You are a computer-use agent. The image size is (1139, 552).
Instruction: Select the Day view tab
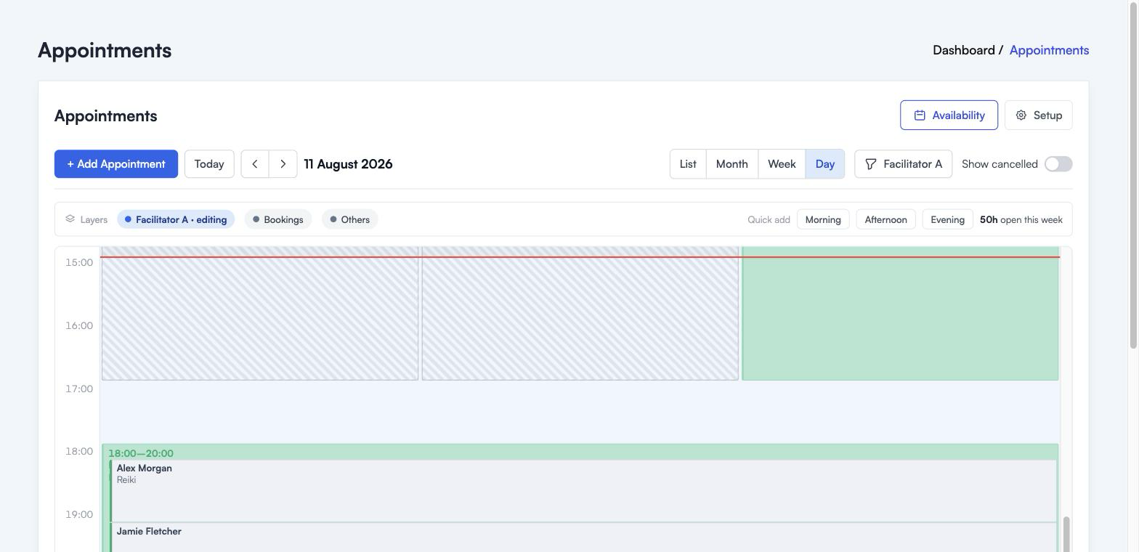(x=825, y=164)
